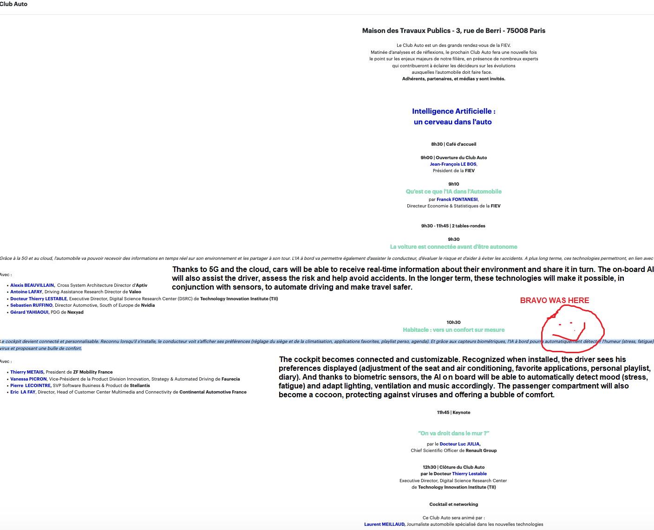Click the Sebastien RUFFINO name link
This screenshot has width=654, height=530.
point(31,305)
